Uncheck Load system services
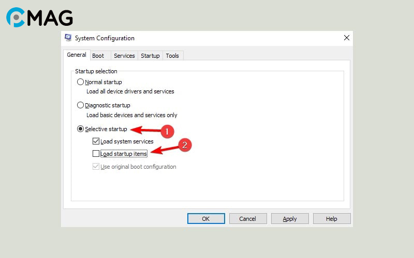Viewport: 414px width, 258px height. (96, 141)
